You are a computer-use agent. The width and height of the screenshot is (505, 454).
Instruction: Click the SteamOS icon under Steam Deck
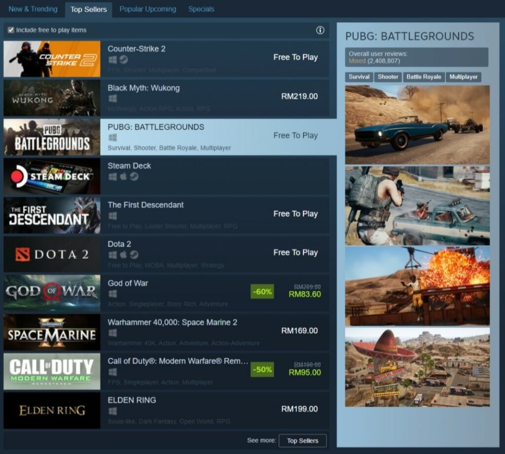pos(134,177)
